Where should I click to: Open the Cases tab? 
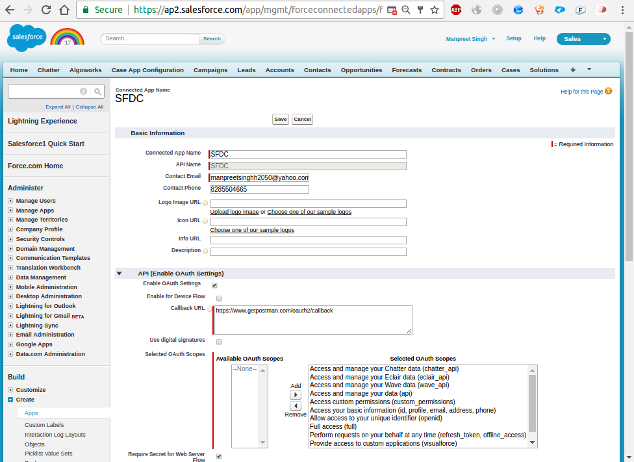pyautogui.click(x=511, y=70)
